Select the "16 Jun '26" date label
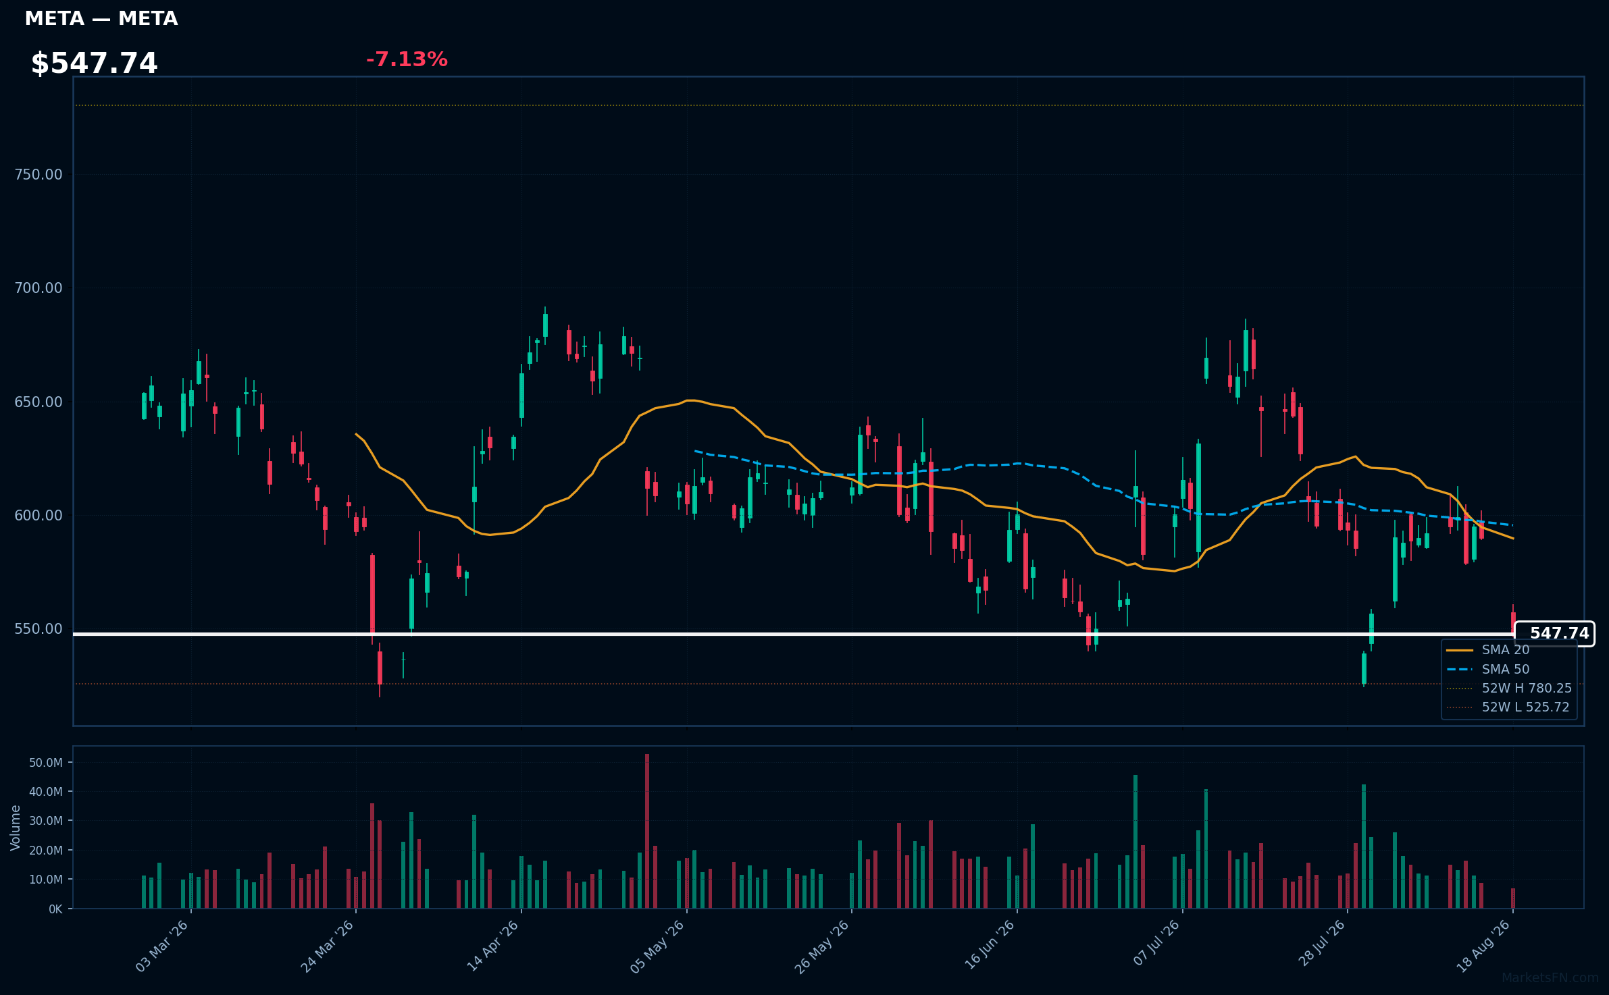 click(x=989, y=946)
